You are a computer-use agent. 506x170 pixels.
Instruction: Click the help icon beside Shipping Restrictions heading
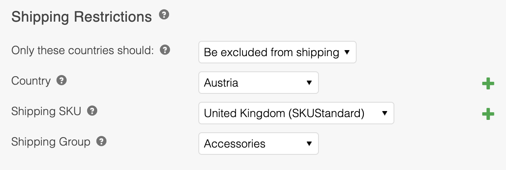tap(164, 15)
